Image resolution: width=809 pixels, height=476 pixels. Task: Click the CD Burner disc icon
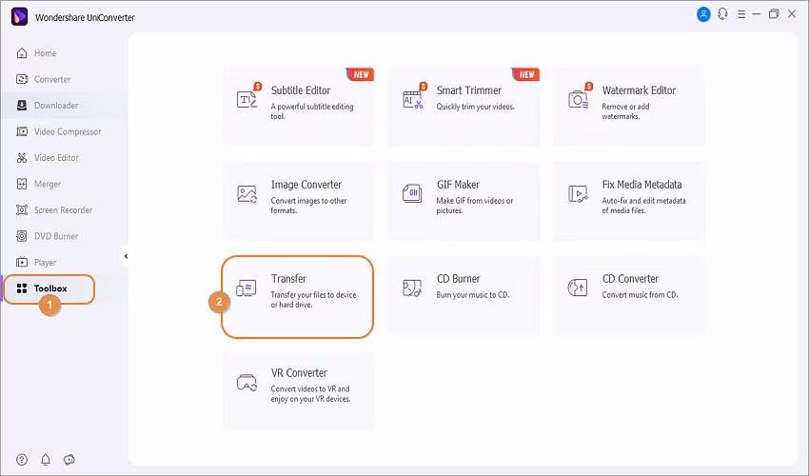pyautogui.click(x=413, y=288)
